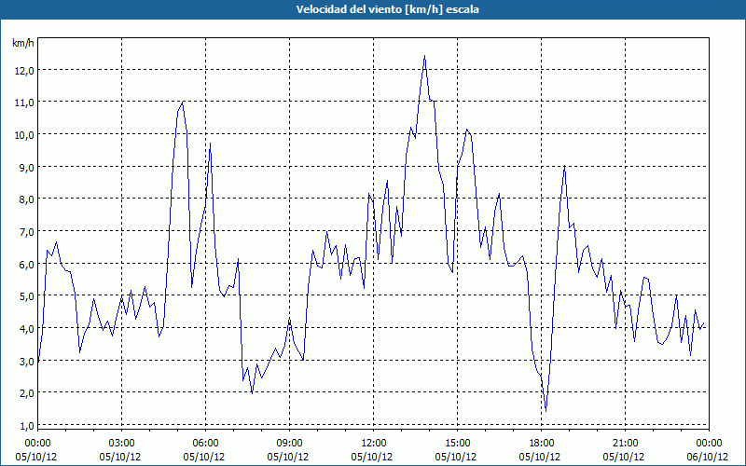Click the 11 km/h wind peak near 05:00
The image size is (746, 466).
[183, 102]
